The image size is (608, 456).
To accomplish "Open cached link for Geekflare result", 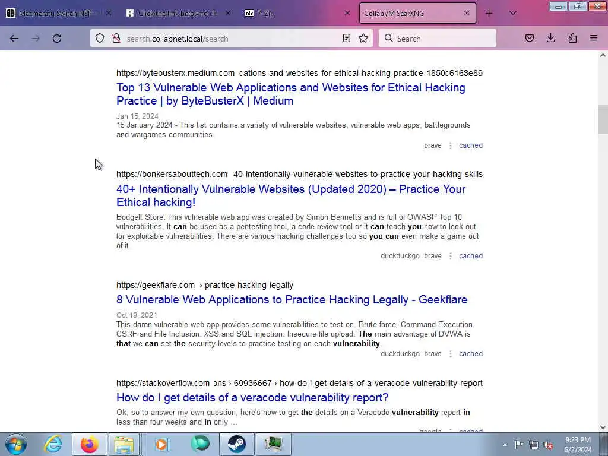I will tap(471, 354).
